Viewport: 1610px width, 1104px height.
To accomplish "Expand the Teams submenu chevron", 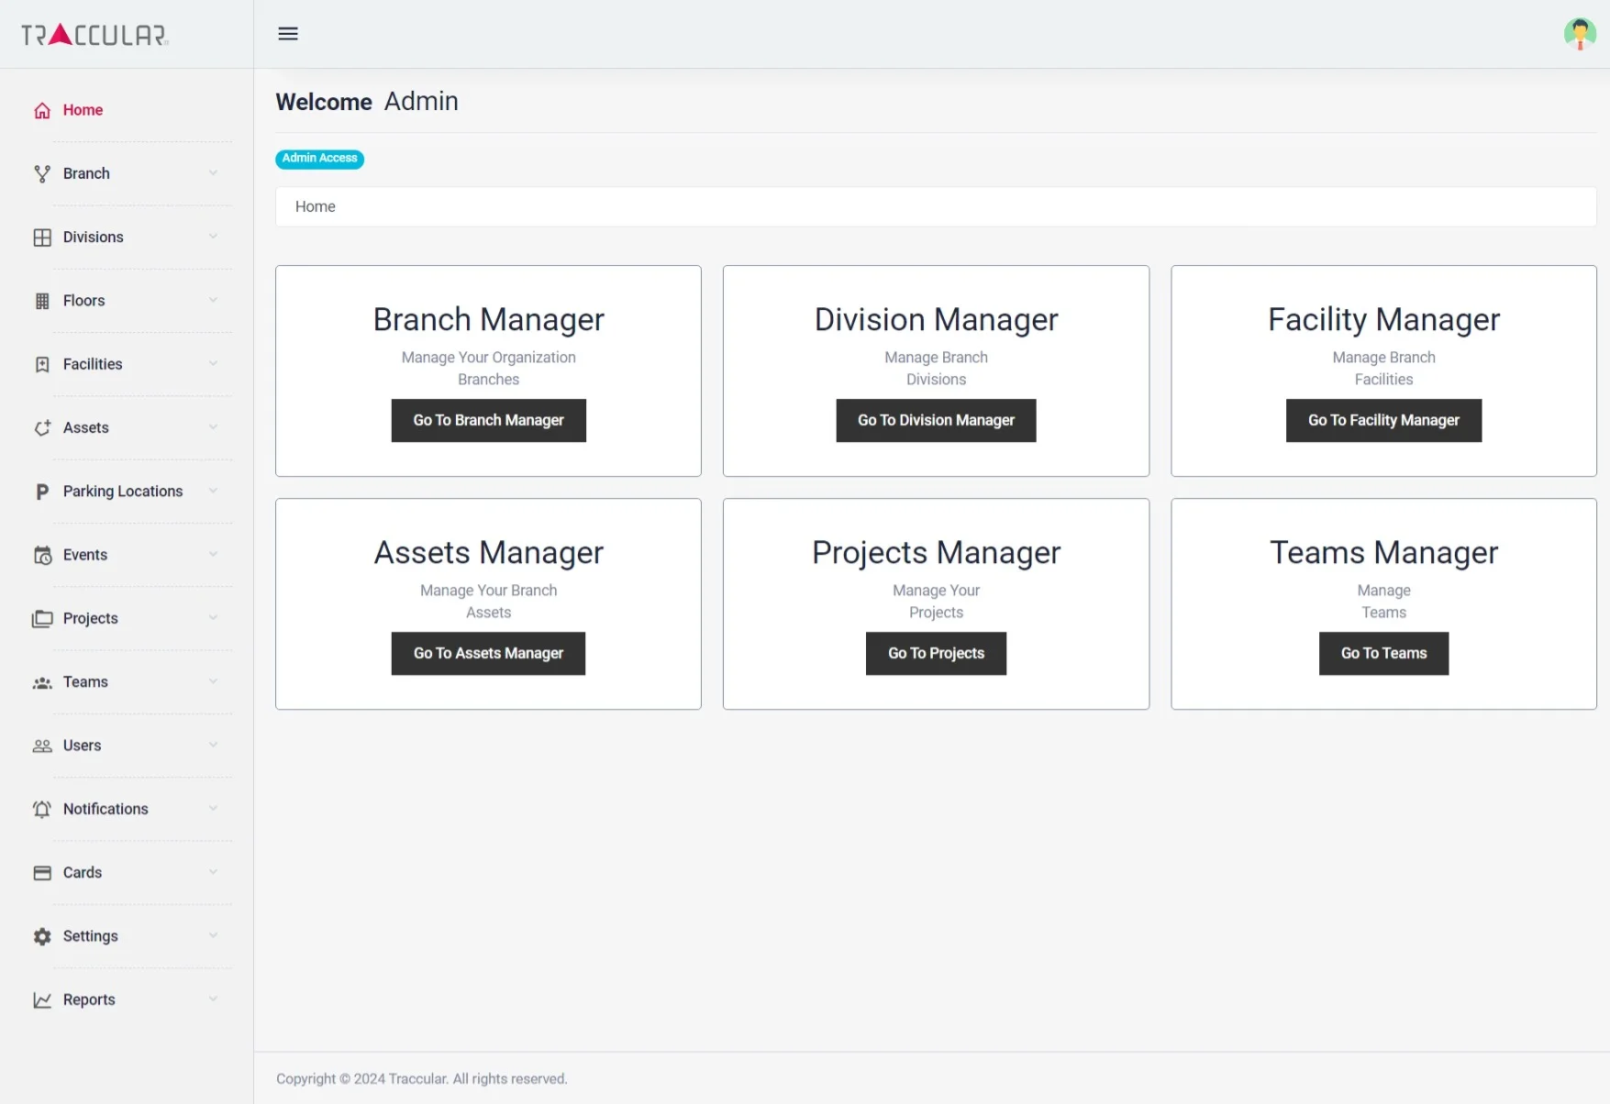I will pyautogui.click(x=213, y=681).
